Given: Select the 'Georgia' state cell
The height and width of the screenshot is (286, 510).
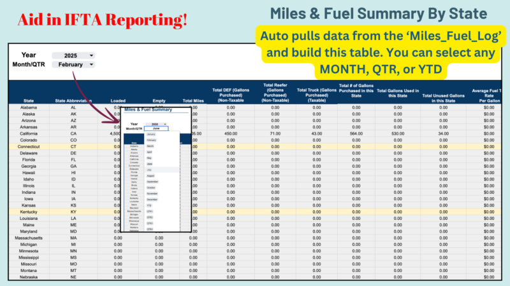Looking at the screenshot, I should tap(29, 166).
